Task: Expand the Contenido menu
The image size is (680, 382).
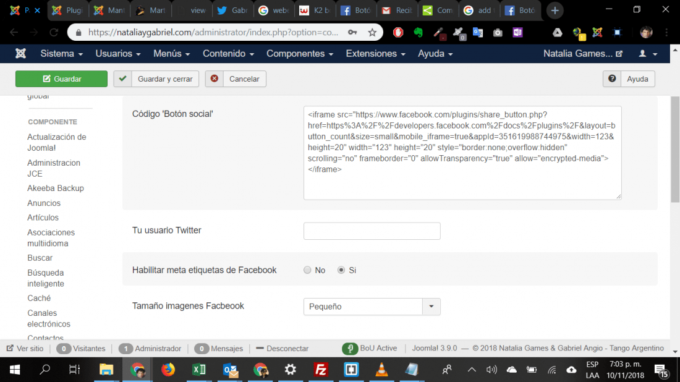Action: coord(229,54)
